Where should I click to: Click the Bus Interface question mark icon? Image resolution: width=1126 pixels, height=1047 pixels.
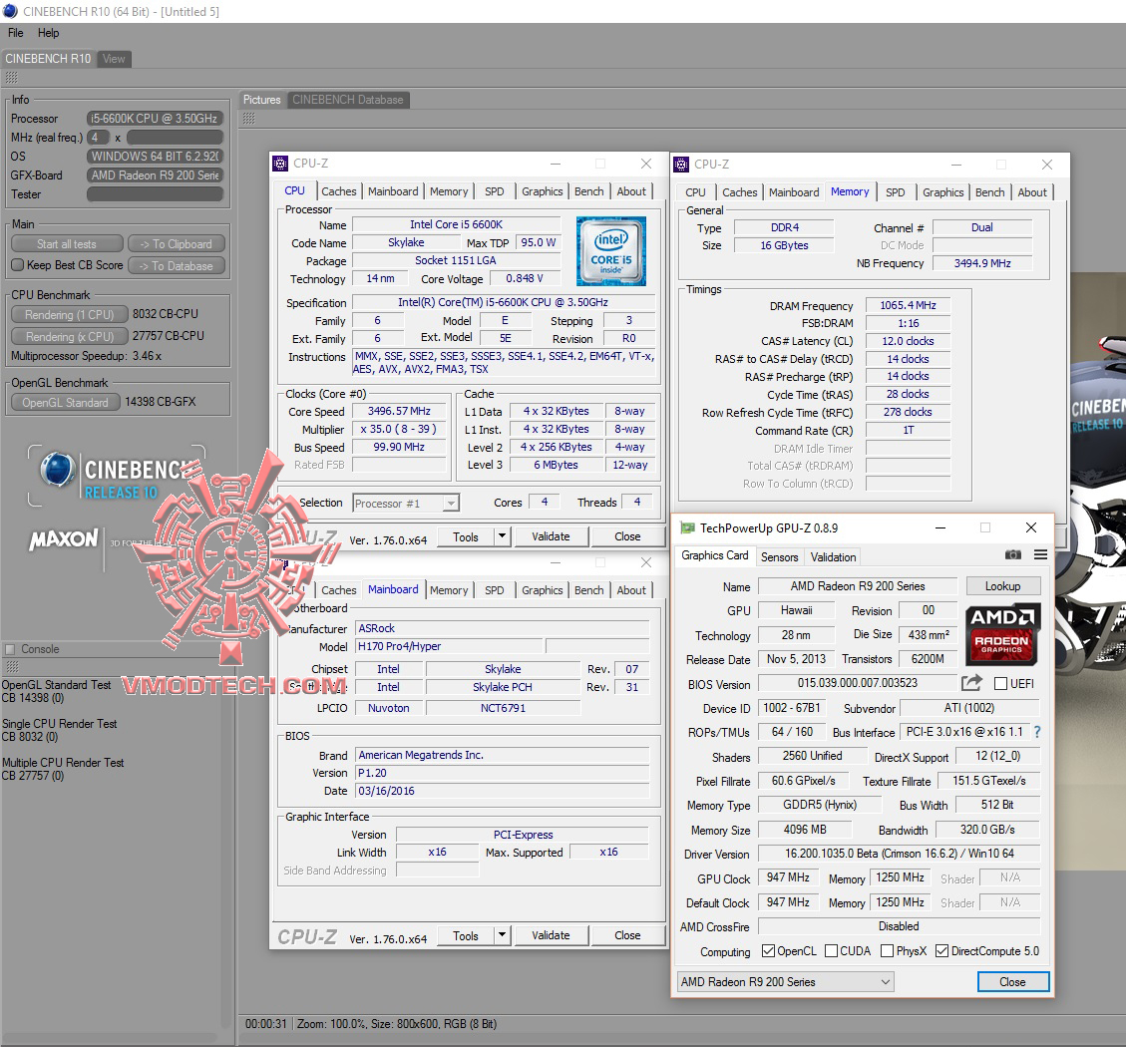[x=1037, y=732]
